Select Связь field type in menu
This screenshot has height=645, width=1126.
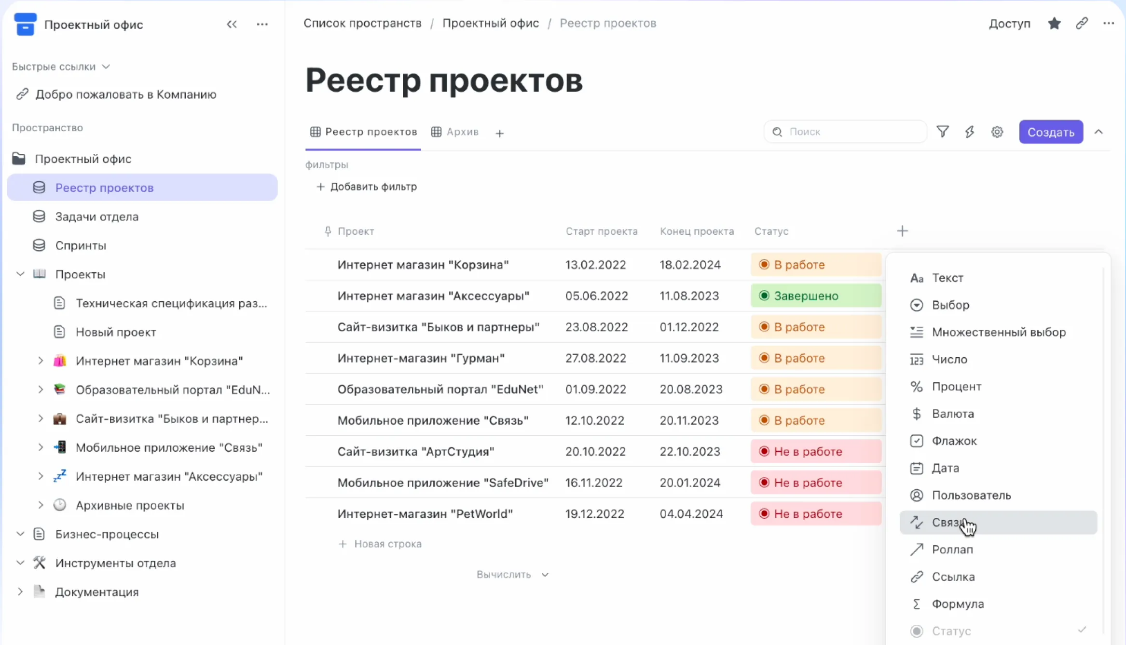948,523
